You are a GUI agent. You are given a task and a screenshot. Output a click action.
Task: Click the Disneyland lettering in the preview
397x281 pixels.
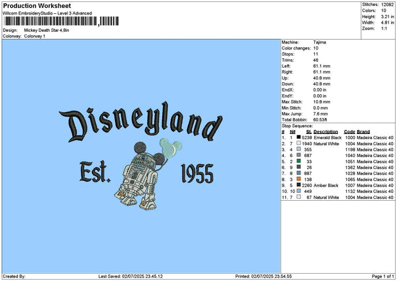click(141, 122)
